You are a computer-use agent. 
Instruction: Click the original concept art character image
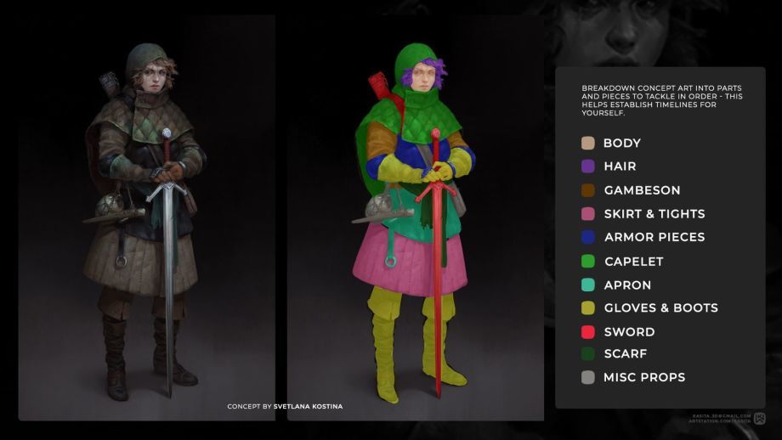tap(146, 217)
